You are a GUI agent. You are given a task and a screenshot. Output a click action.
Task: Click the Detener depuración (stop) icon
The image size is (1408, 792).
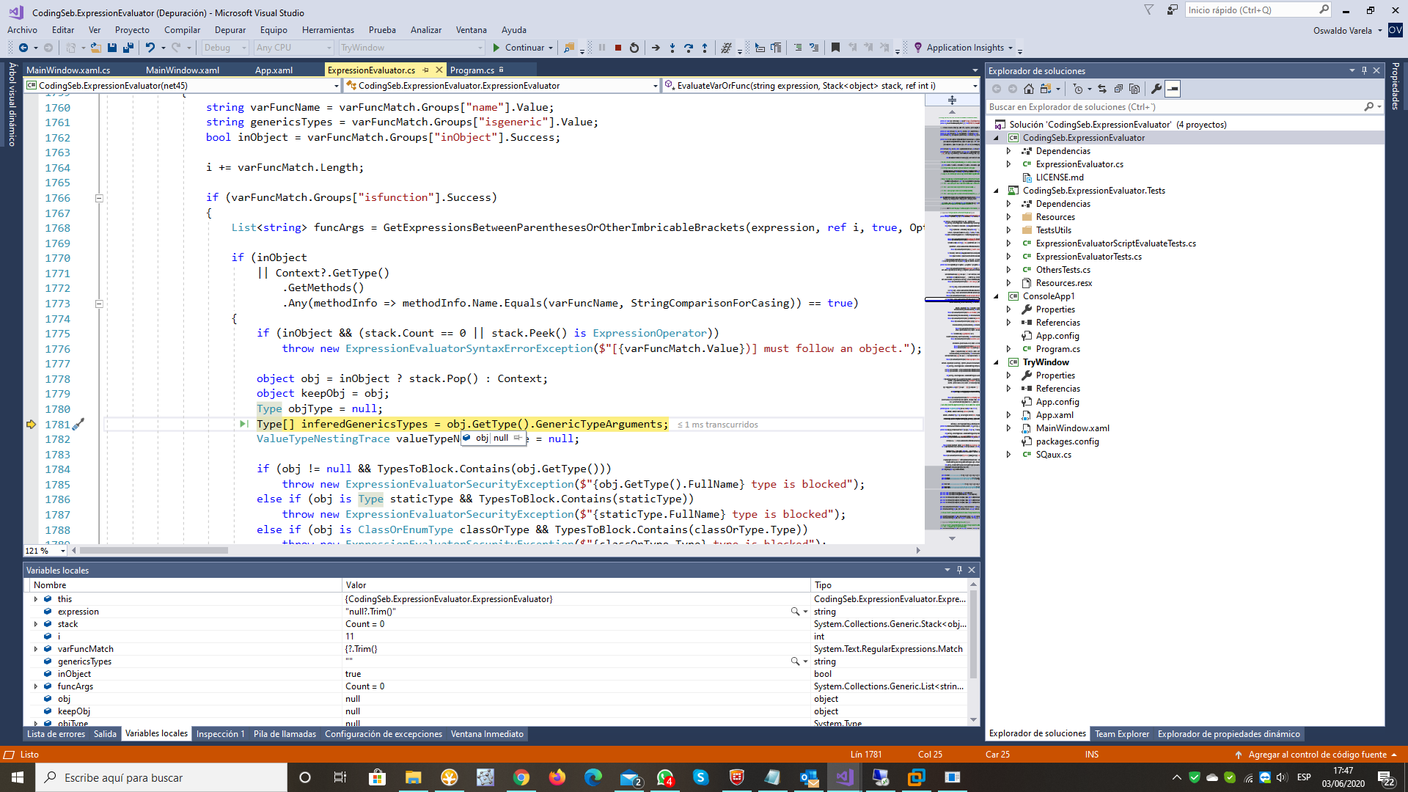coord(617,48)
